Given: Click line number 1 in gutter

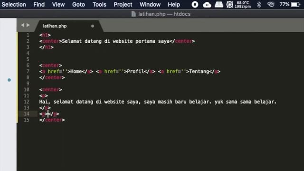Looking at the screenshot, I should 28,35.
